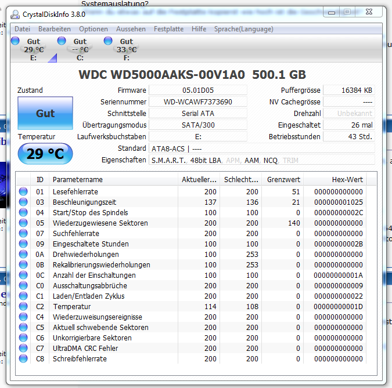Click the Drehzahl field Unbekannt
This screenshot has height=388, width=392.
[x=349, y=113]
